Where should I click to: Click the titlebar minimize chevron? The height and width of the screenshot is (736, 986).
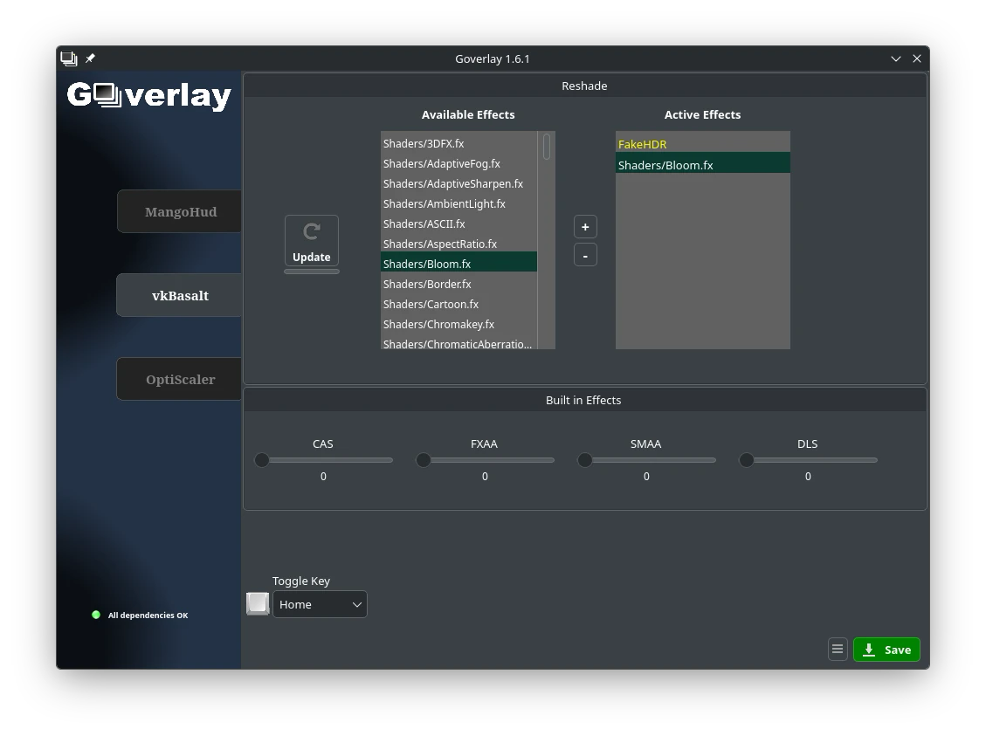point(895,58)
